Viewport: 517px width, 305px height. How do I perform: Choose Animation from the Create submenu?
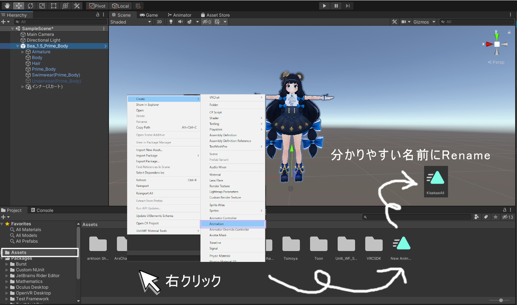tap(233, 224)
